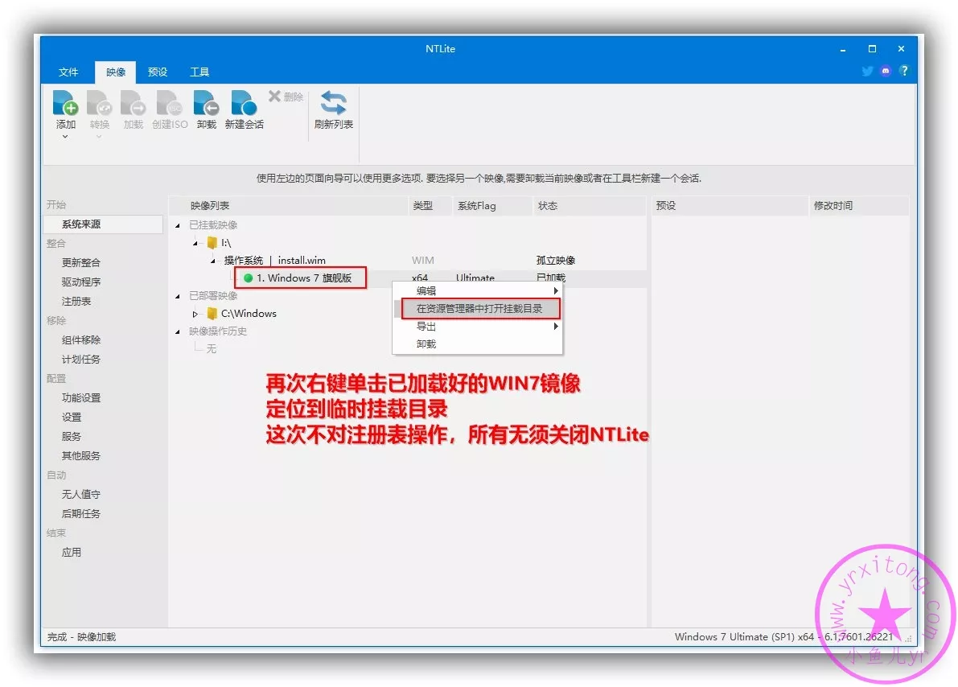Open the Twitter bird icon link
Image resolution: width=958 pixels, height=687 pixels.
(x=867, y=71)
